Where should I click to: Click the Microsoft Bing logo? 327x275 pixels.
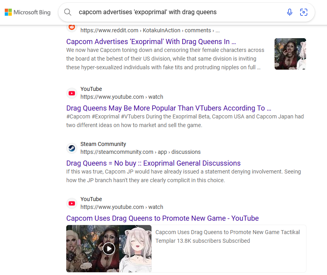coord(28,12)
